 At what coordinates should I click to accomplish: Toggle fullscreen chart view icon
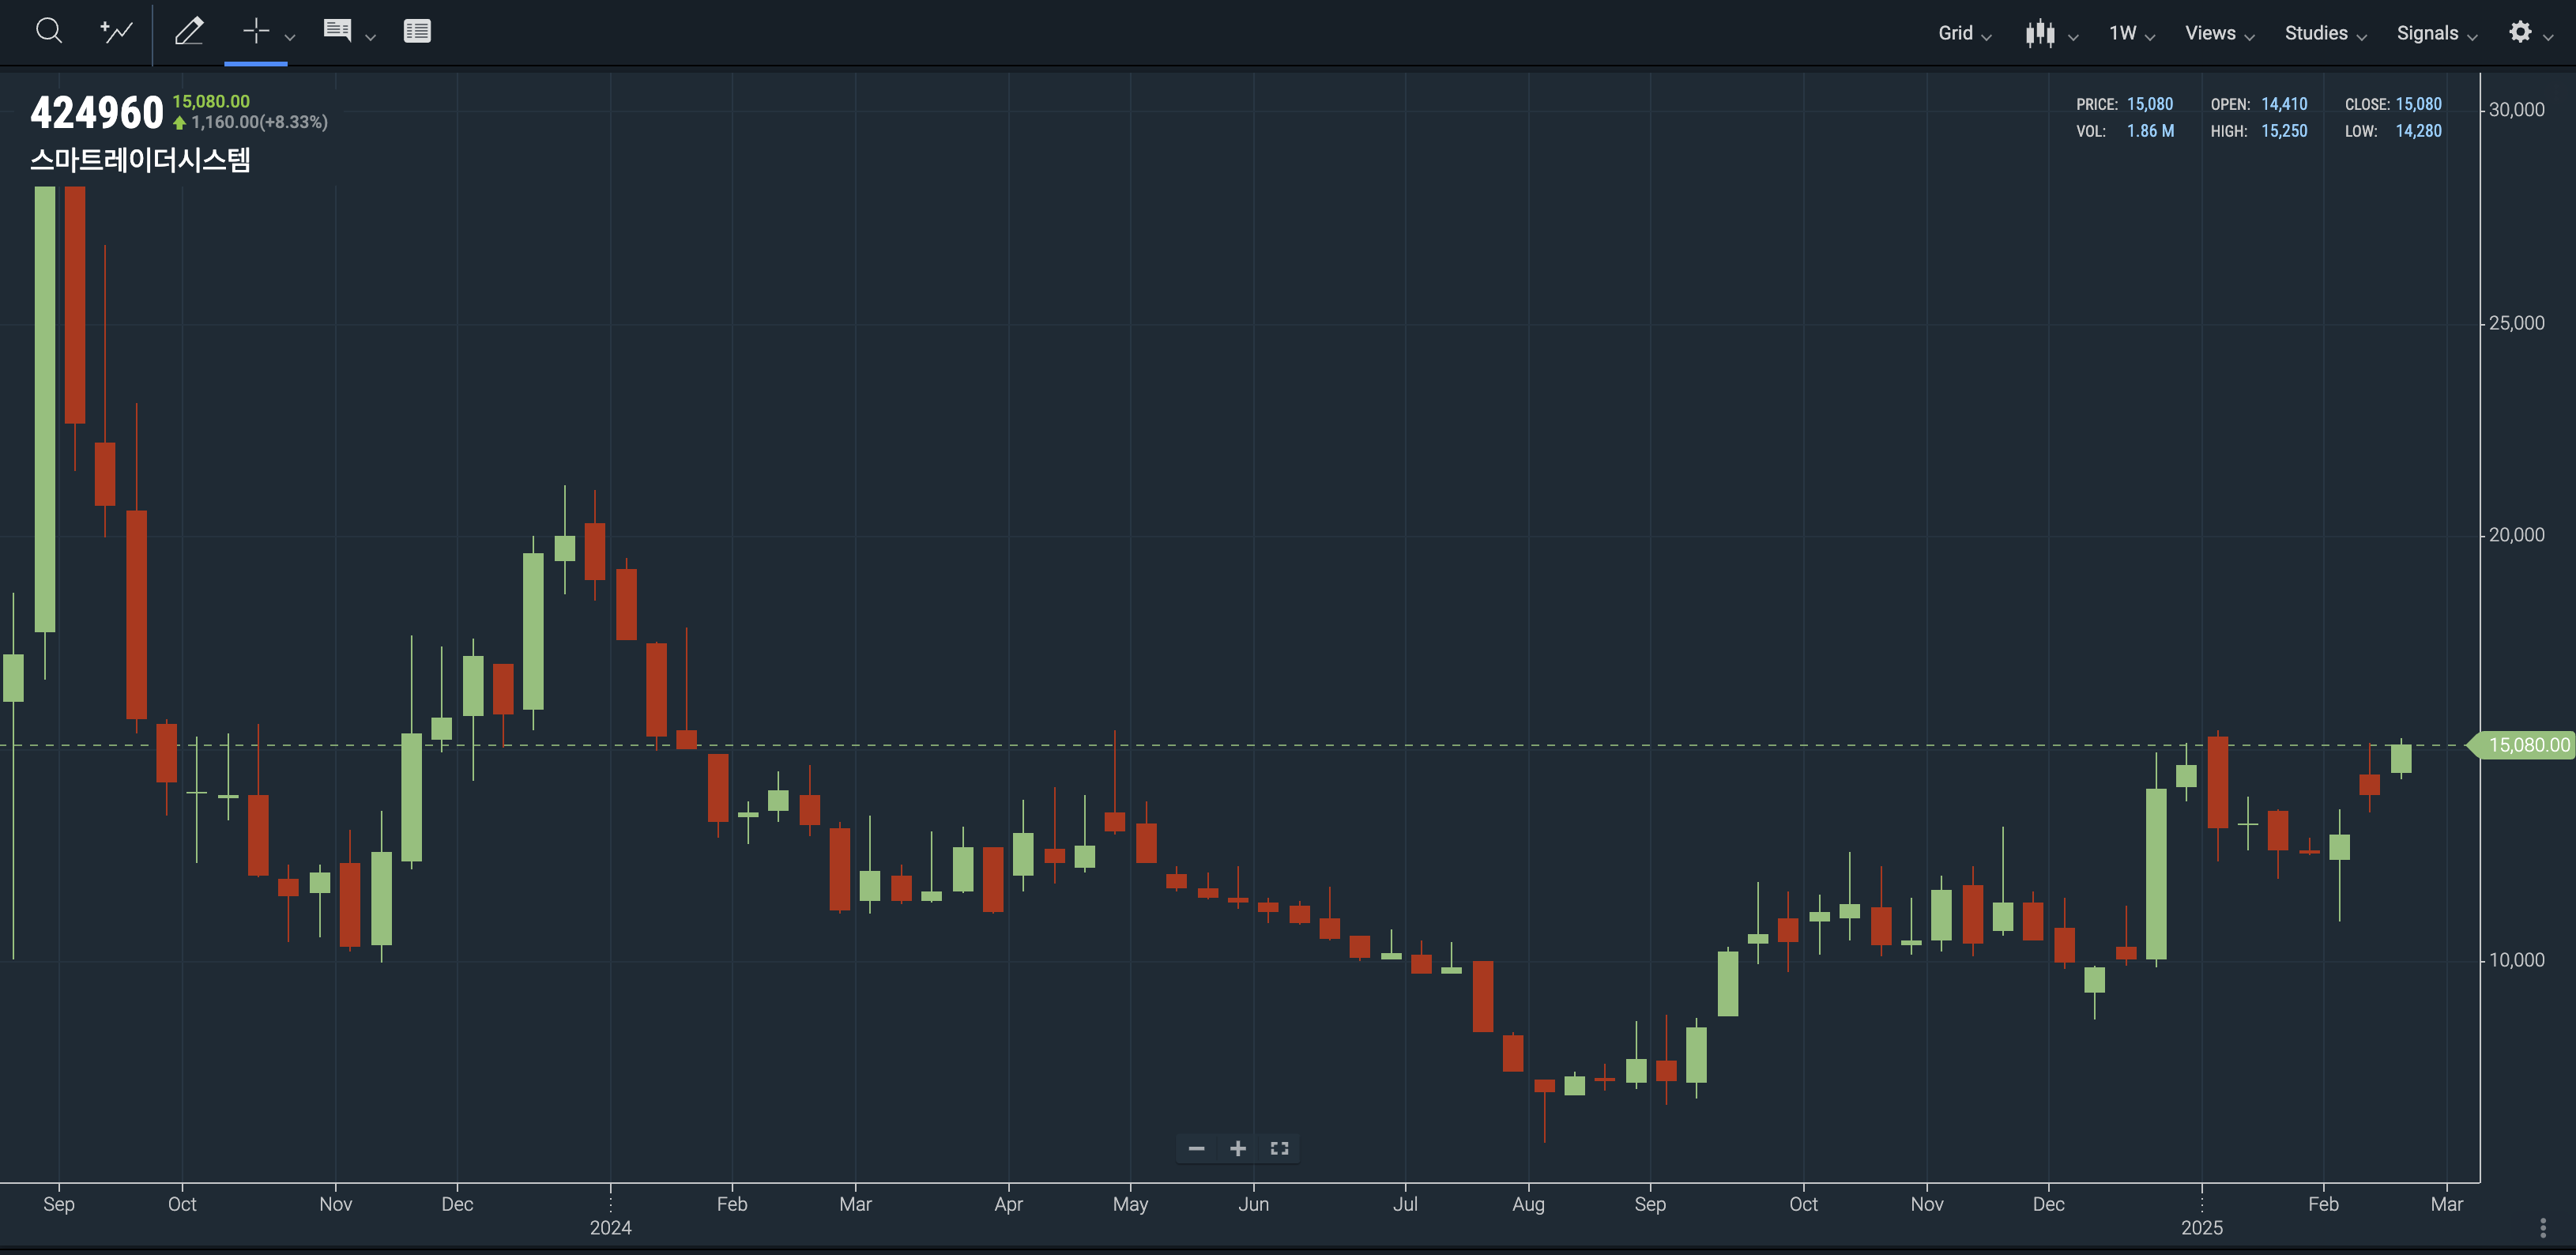click(x=1279, y=1148)
